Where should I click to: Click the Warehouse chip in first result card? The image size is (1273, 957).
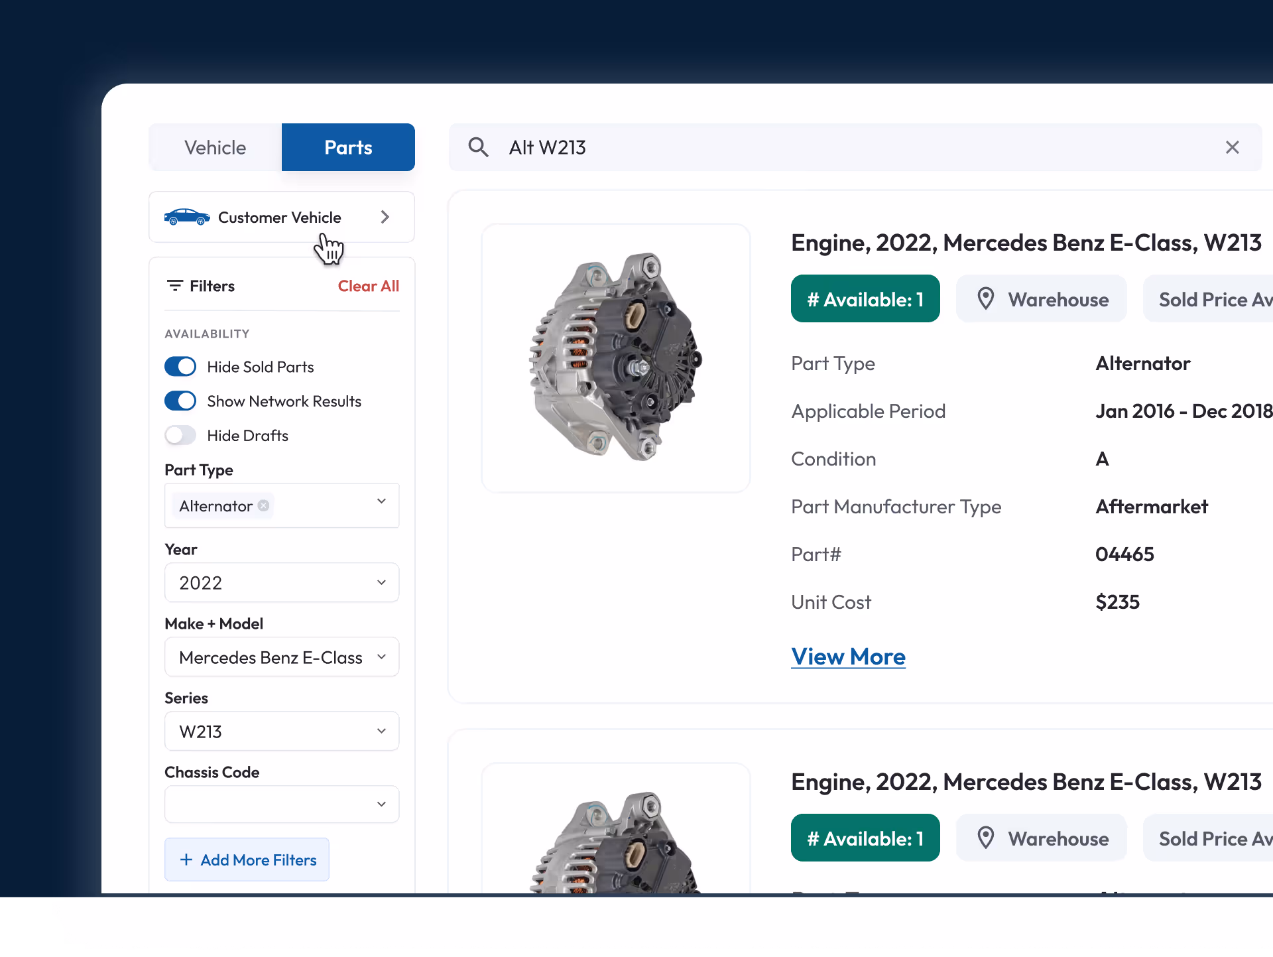[x=1042, y=298]
